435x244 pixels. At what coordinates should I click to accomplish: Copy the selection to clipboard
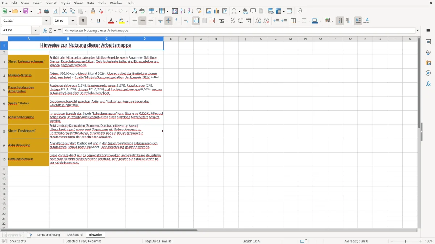pos(72,11)
